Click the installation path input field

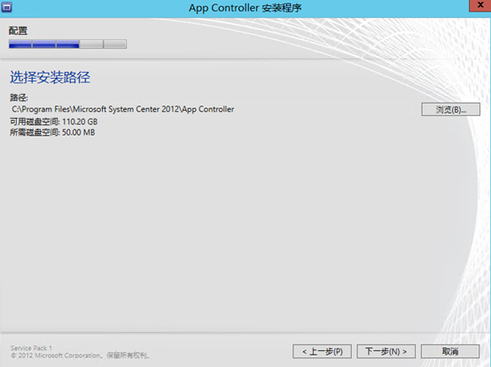tap(212, 109)
